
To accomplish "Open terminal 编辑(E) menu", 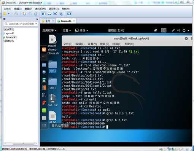I will click(80, 44).
